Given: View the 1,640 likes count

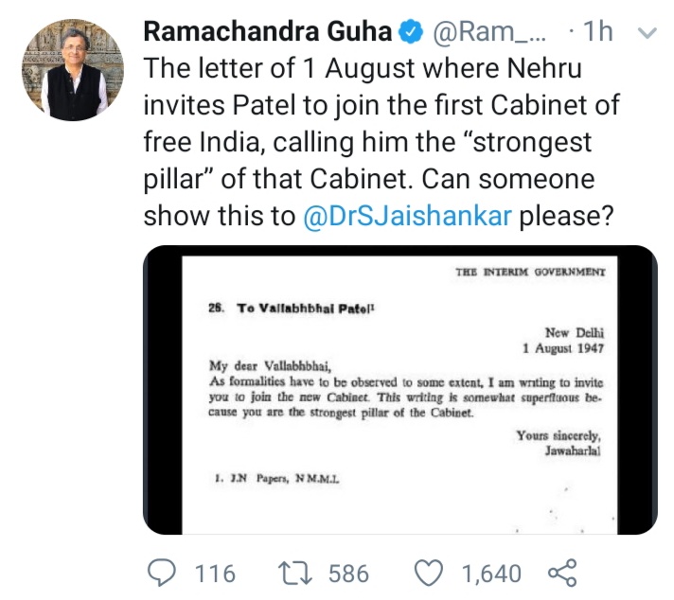Looking at the screenshot, I should pos(491,574).
